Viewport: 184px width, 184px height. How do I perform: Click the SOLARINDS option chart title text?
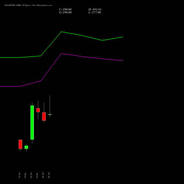tap(28, 6)
